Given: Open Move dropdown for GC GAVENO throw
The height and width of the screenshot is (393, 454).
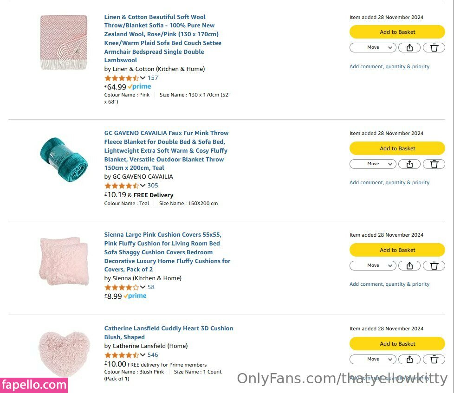Looking at the screenshot, I should (x=373, y=164).
